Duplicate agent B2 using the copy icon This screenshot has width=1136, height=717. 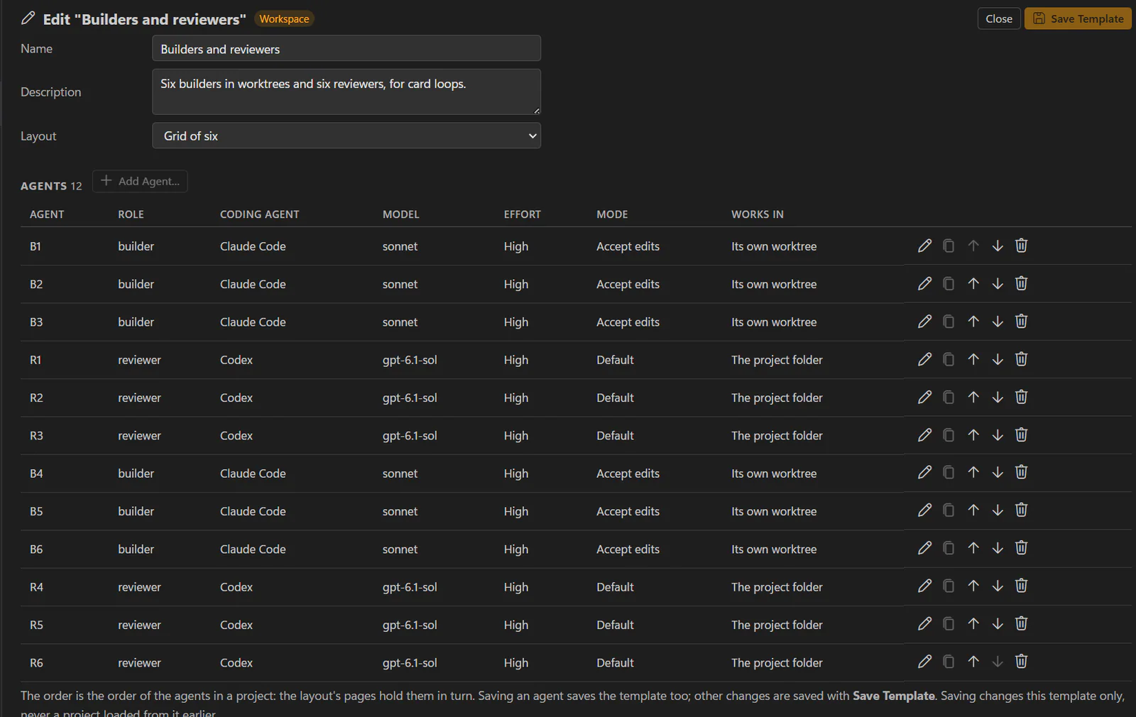[x=949, y=283]
